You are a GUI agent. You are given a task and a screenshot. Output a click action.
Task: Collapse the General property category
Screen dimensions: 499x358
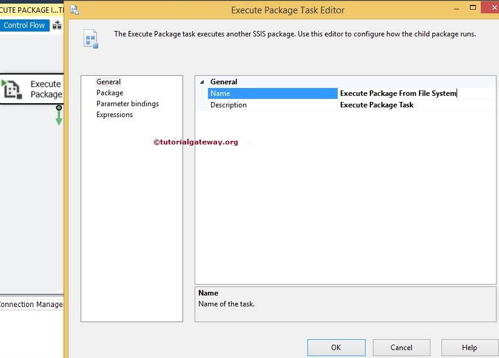pos(202,82)
